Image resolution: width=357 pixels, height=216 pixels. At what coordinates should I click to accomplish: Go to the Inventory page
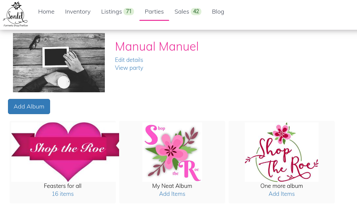pos(78,12)
